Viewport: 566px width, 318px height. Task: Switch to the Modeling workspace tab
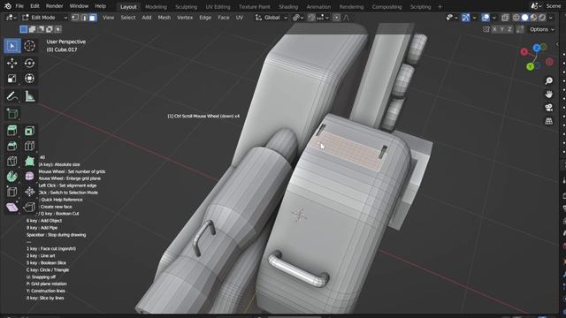(156, 7)
